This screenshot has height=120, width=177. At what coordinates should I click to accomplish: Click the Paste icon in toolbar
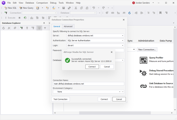coord(87,8)
